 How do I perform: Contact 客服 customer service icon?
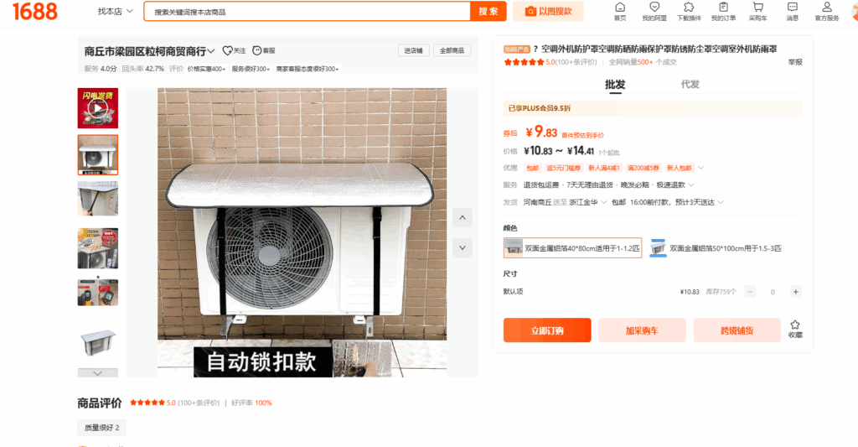tap(257, 50)
